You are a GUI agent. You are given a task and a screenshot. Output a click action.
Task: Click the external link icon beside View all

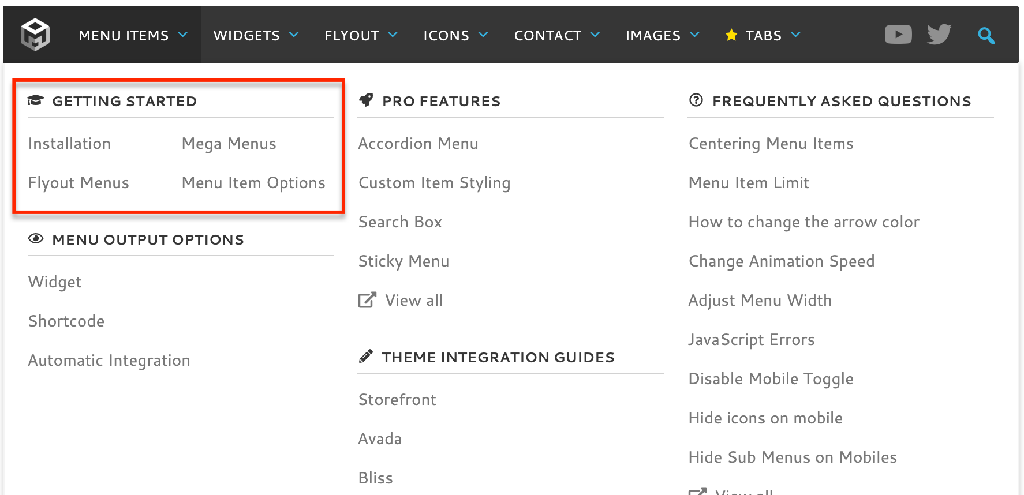(367, 300)
